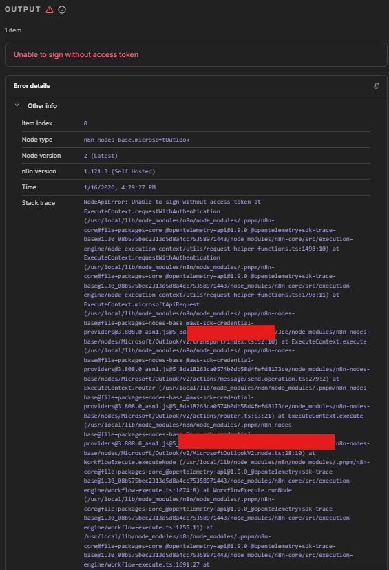This screenshot has width=389, height=570.
Task: Click the Item Index label
Action: tap(36, 123)
